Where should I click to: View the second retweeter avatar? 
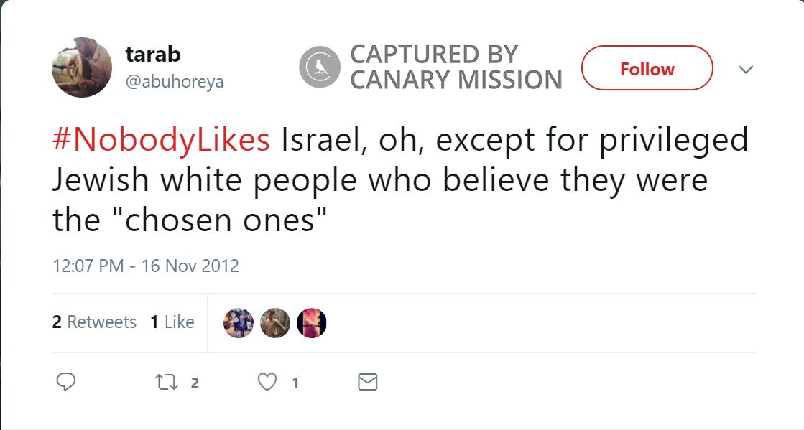pyautogui.click(x=275, y=323)
